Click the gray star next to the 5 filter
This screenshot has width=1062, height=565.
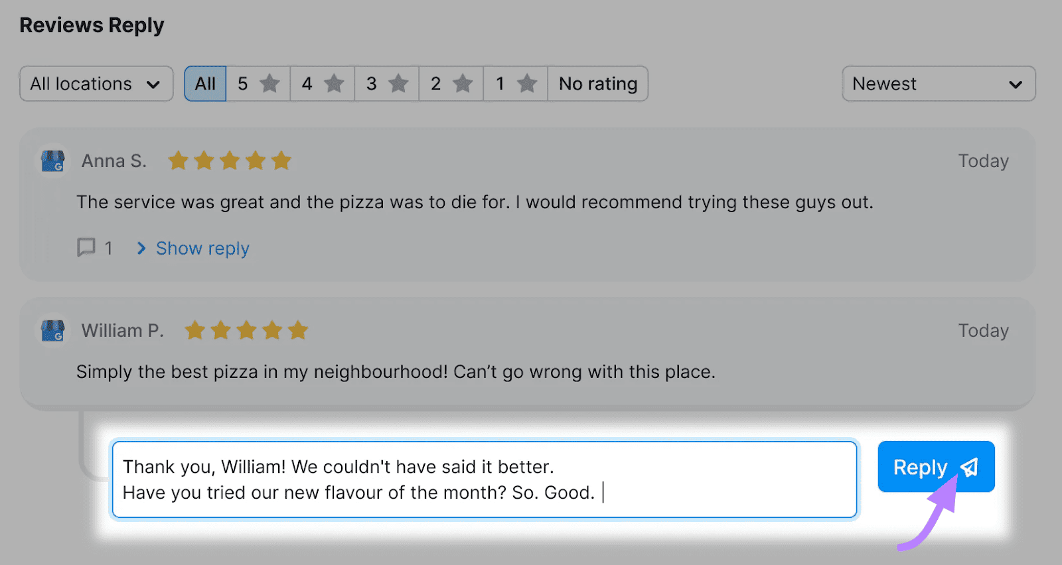[x=269, y=84]
